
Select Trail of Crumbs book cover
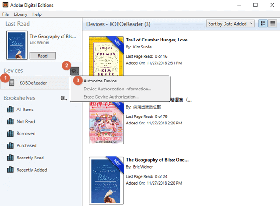pos(106,56)
